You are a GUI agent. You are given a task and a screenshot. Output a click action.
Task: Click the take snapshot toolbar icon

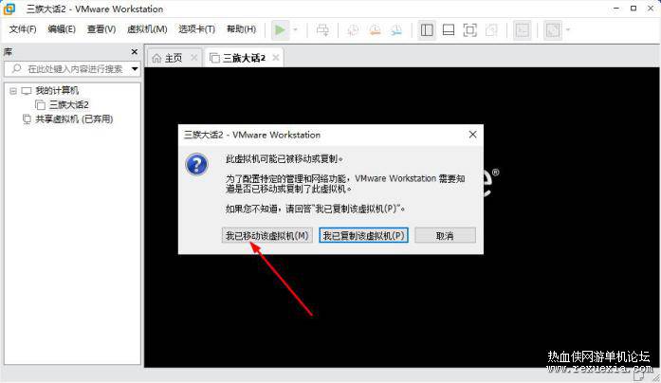click(x=353, y=30)
